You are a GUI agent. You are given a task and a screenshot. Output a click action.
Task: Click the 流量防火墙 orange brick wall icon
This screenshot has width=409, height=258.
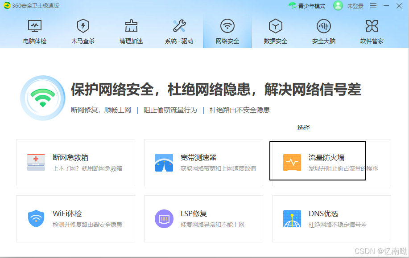click(x=292, y=163)
